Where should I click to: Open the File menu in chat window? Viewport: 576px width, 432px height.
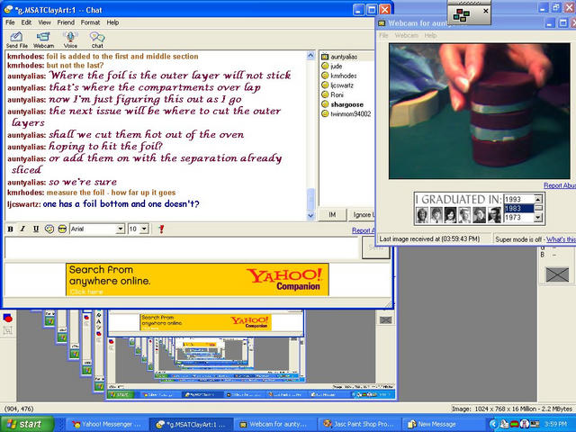pos(10,22)
